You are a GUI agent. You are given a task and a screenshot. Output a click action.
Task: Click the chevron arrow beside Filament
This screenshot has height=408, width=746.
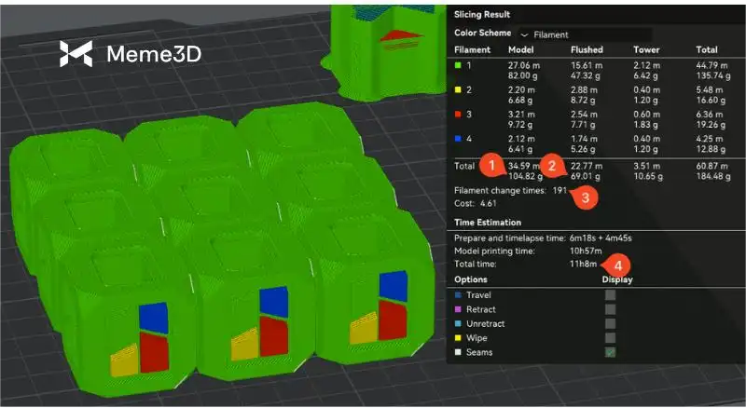[524, 34]
